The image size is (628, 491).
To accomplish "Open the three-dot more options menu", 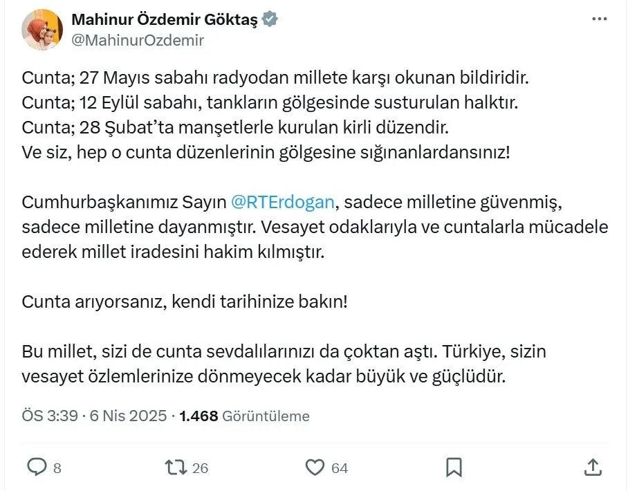I will point(600,20).
